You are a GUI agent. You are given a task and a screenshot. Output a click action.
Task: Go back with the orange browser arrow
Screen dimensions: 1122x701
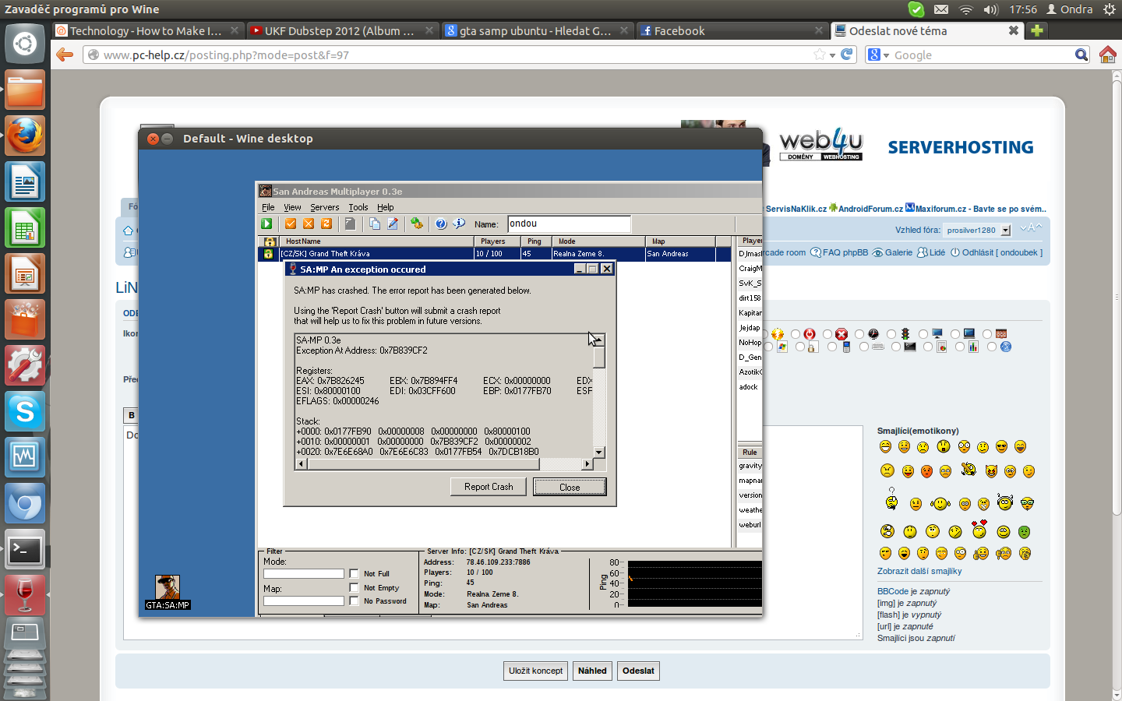[65, 55]
